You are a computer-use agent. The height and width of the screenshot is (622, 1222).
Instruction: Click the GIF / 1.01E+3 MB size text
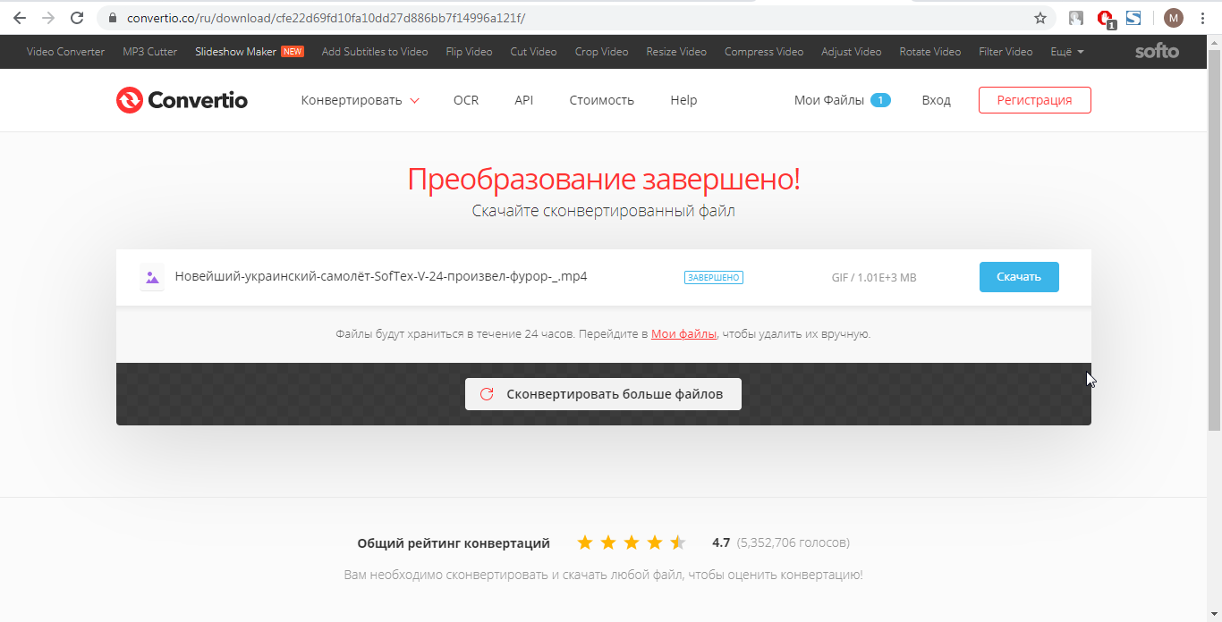[874, 277]
